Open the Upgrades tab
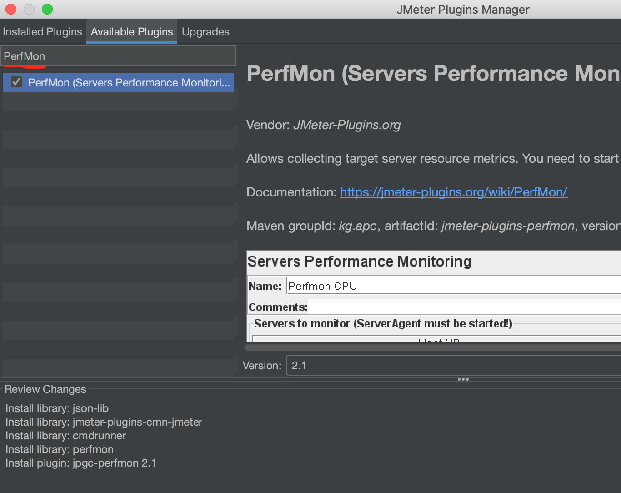The width and height of the screenshot is (621, 493). pyautogui.click(x=205, y=31)
